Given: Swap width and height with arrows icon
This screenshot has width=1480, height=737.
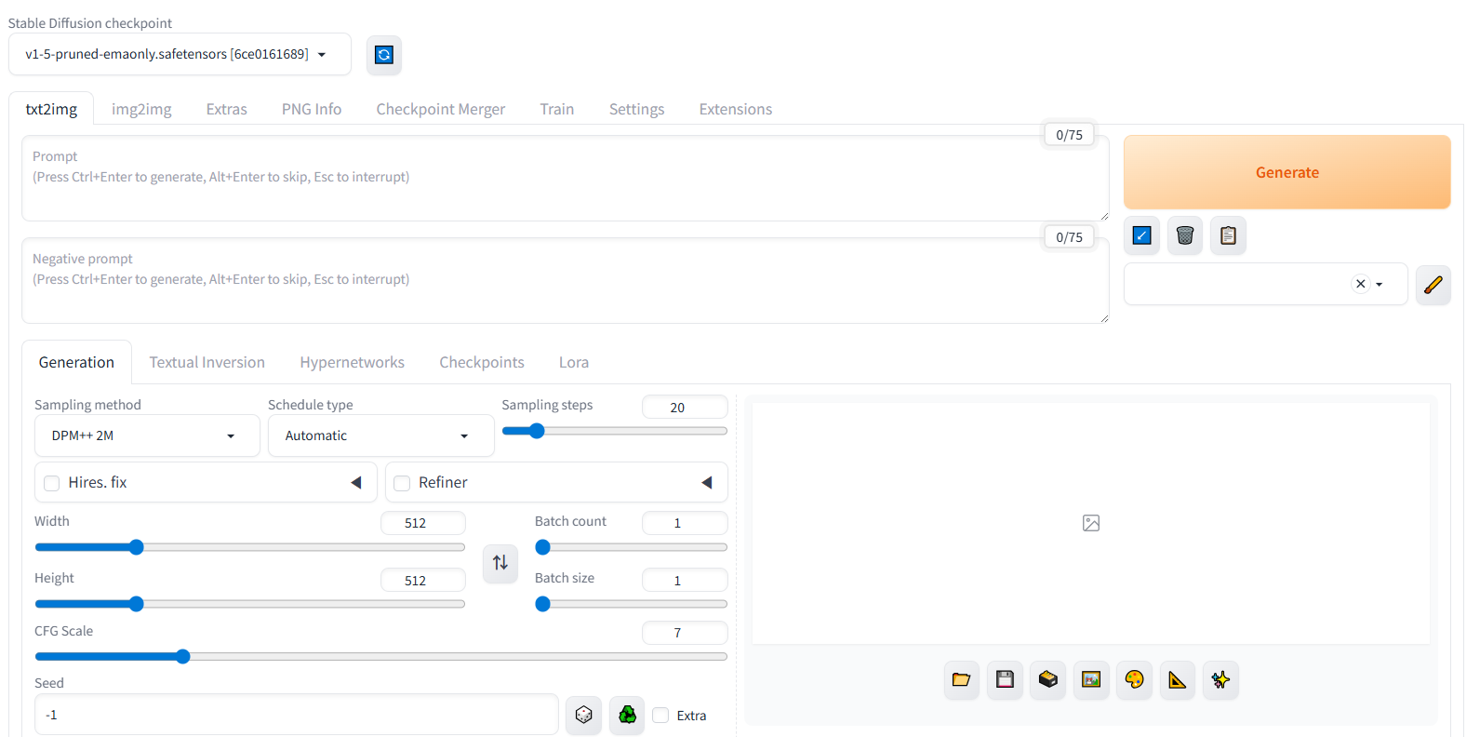Looking at the screenshot, I should coord(500,563).
